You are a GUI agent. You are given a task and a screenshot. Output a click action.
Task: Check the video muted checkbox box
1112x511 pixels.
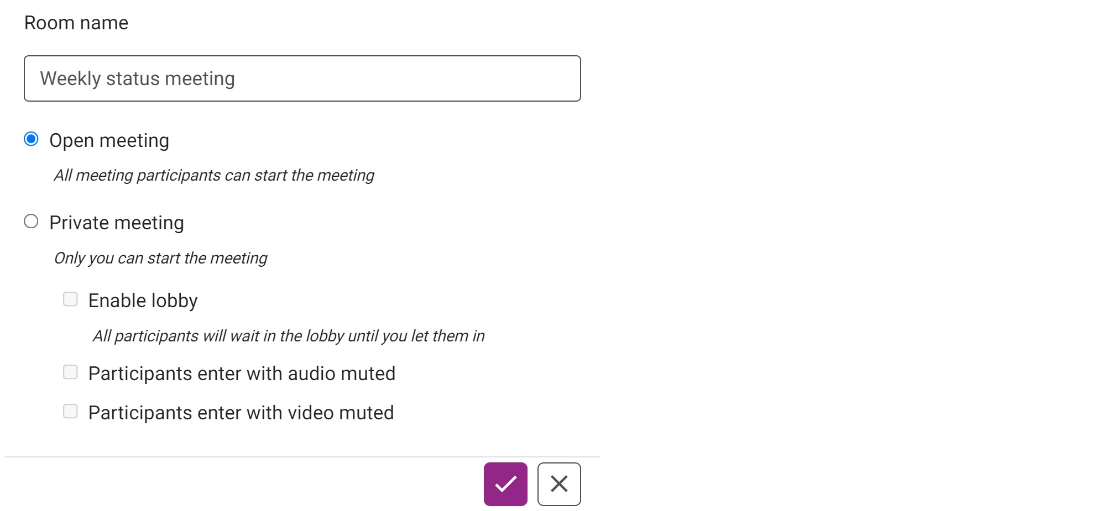pos(70,412)
